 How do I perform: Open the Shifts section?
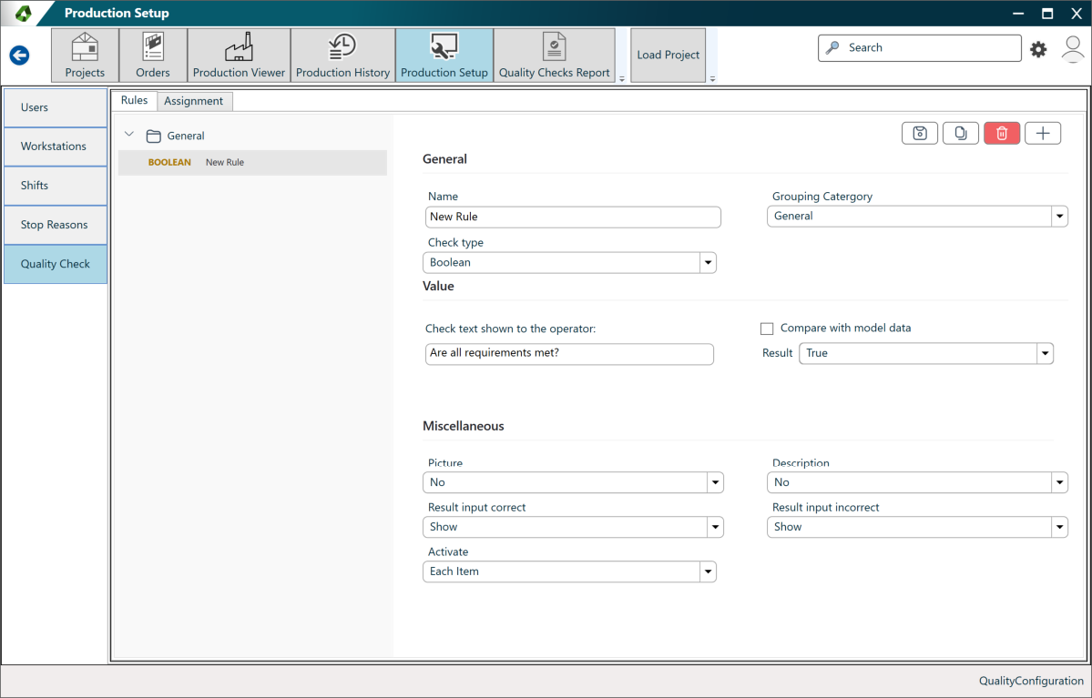[x=55, y=185]
